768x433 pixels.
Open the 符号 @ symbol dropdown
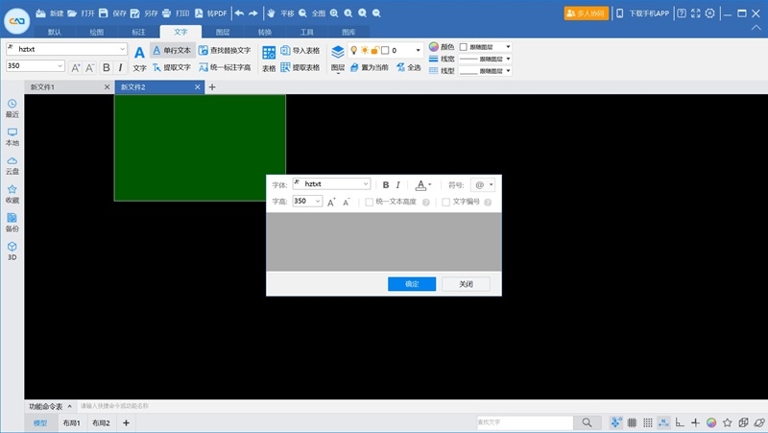pos(484,184)
